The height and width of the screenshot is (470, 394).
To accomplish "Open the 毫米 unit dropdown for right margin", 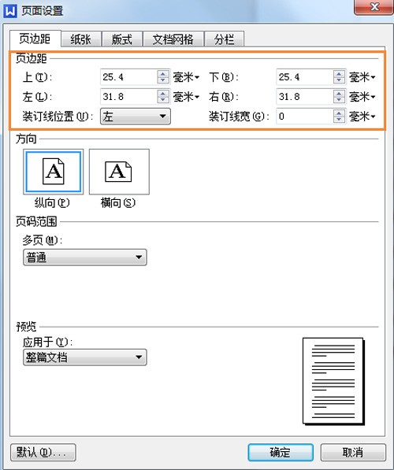I will click(362, 97).
